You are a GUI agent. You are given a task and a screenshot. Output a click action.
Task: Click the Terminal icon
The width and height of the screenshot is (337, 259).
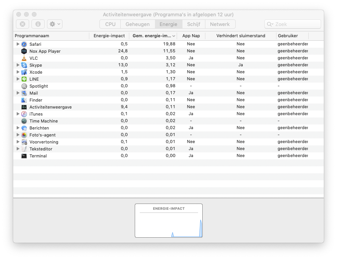point(24,156)
